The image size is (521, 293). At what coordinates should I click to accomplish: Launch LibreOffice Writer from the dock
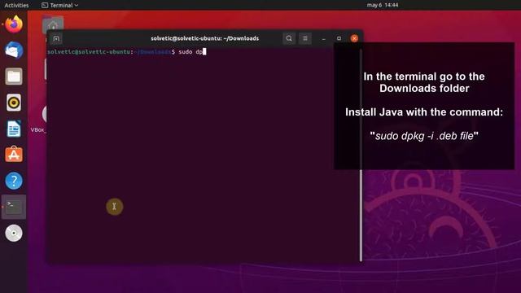click(x=14, y=129)
